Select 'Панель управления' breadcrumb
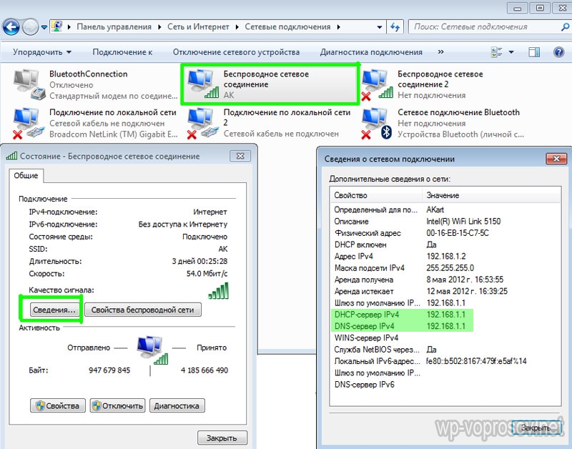Image resolution: width=572 pixels, height=449 pixels. coord(114,27)
